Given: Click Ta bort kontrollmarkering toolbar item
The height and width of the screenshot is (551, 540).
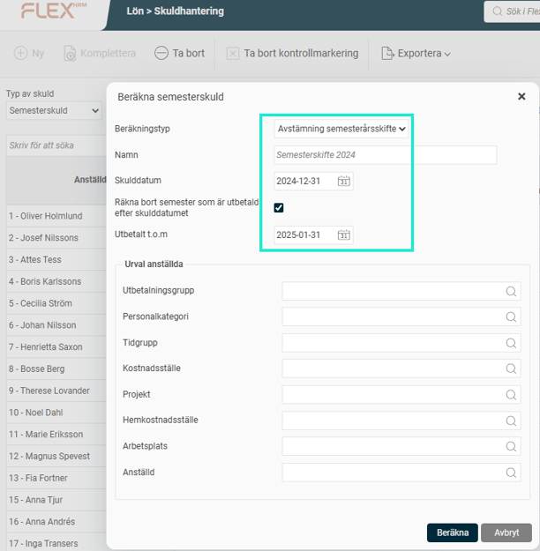Looking at the screenshot, I should click(292, 54).
